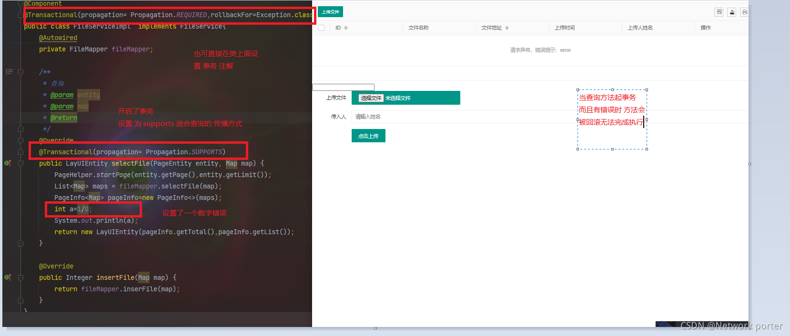Click the 文件名称 column header

pos(418,28)
